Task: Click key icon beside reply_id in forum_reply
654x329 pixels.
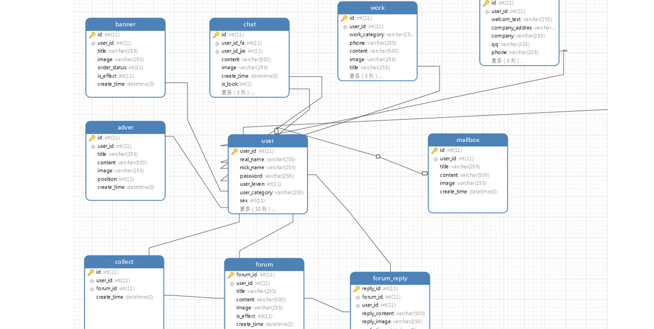Action: click(x=357, y=289)
